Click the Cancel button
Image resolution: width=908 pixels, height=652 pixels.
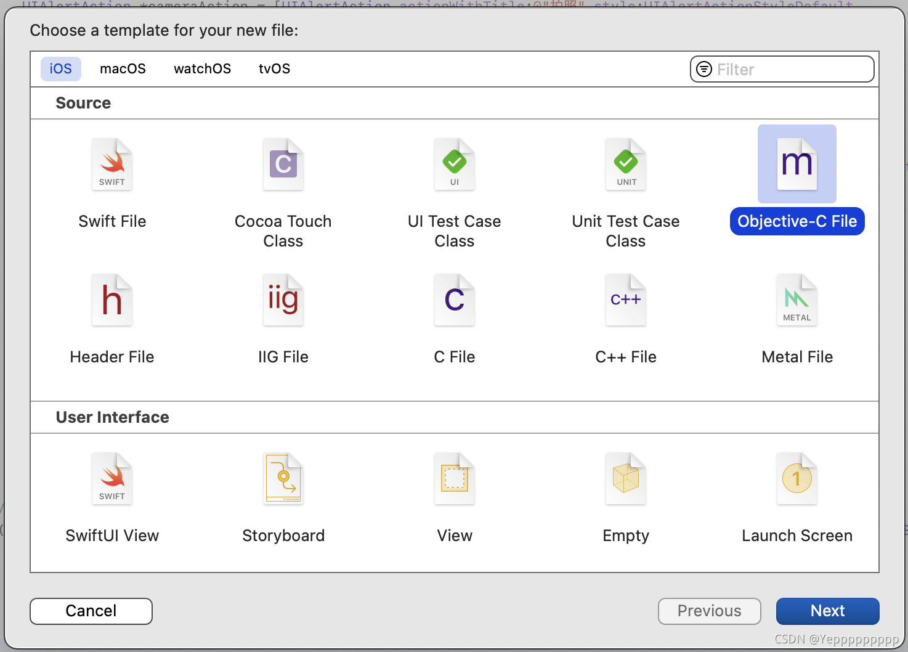[x=91, y=611]
